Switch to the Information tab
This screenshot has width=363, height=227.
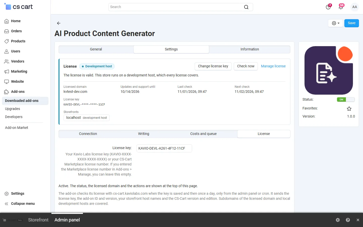click(x=250, y=49)
